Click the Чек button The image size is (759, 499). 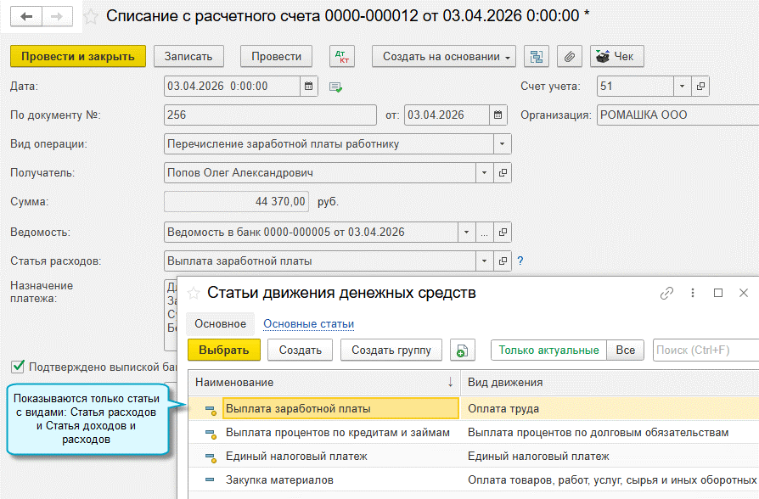(616, 57)
